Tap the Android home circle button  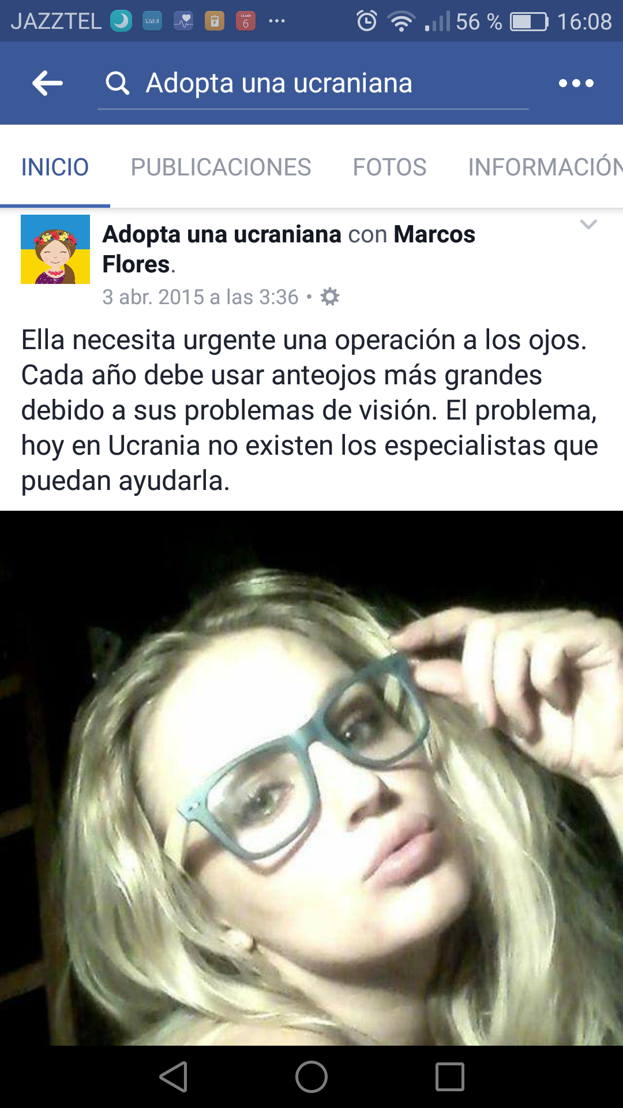[311, 1077]
